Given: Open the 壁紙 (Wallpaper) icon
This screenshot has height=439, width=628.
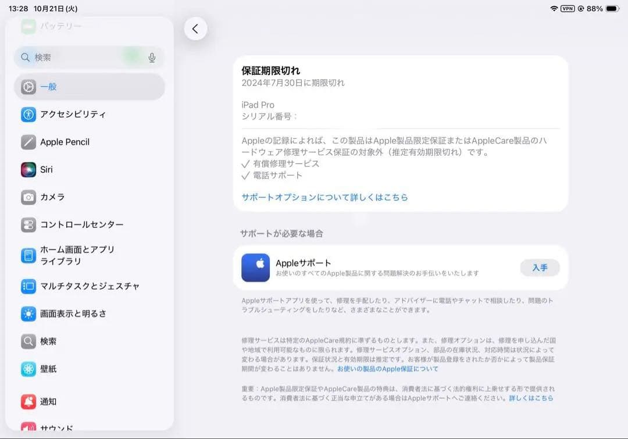Looking at the screenshot, I should (x=28, y=369).
